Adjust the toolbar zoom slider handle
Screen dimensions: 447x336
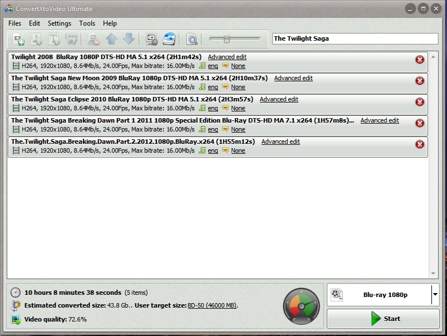(227, 39)
